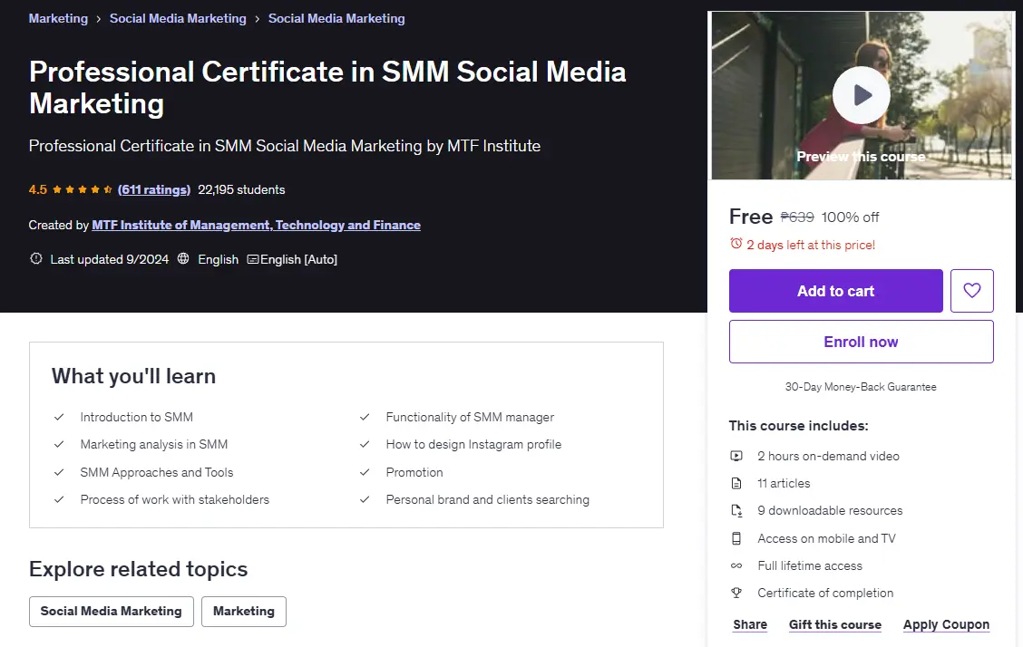Click the first breadcrumb chevron after Marketing

pyautogui.click(x=99, y=19)
